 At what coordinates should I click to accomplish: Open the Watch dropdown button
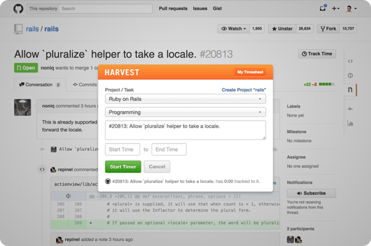point(233,29)
